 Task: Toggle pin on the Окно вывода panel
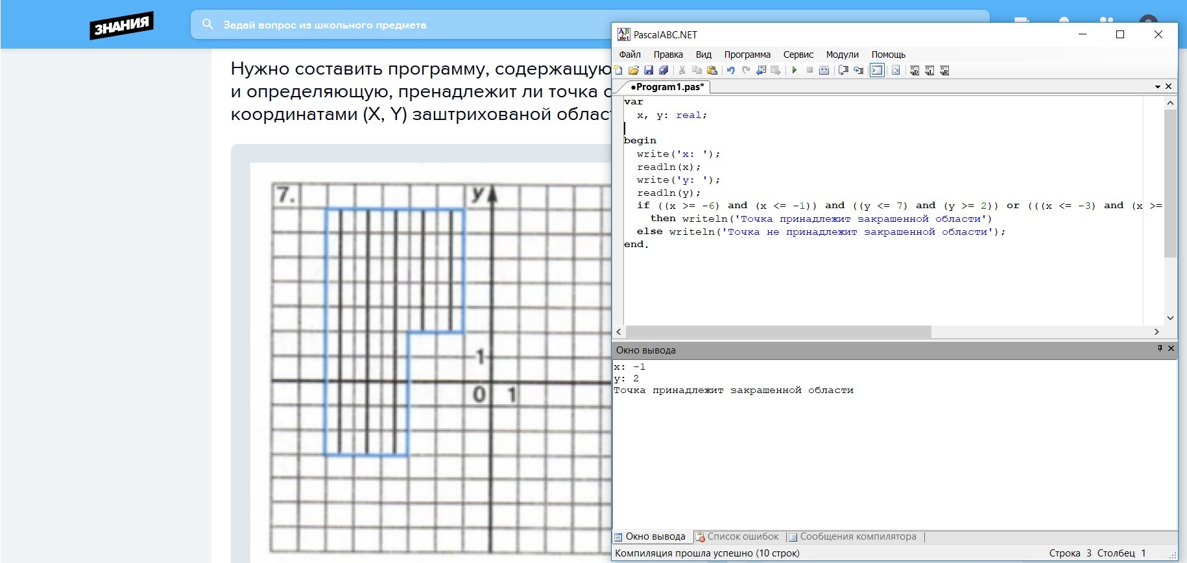coord(1160,349)
